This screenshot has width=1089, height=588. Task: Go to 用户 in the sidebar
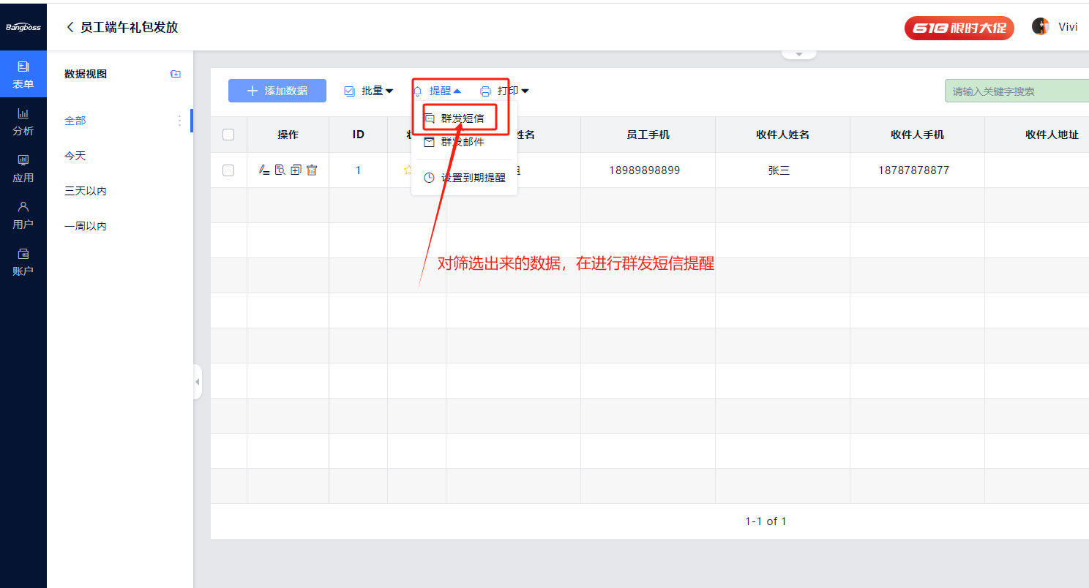pos(23,215)
